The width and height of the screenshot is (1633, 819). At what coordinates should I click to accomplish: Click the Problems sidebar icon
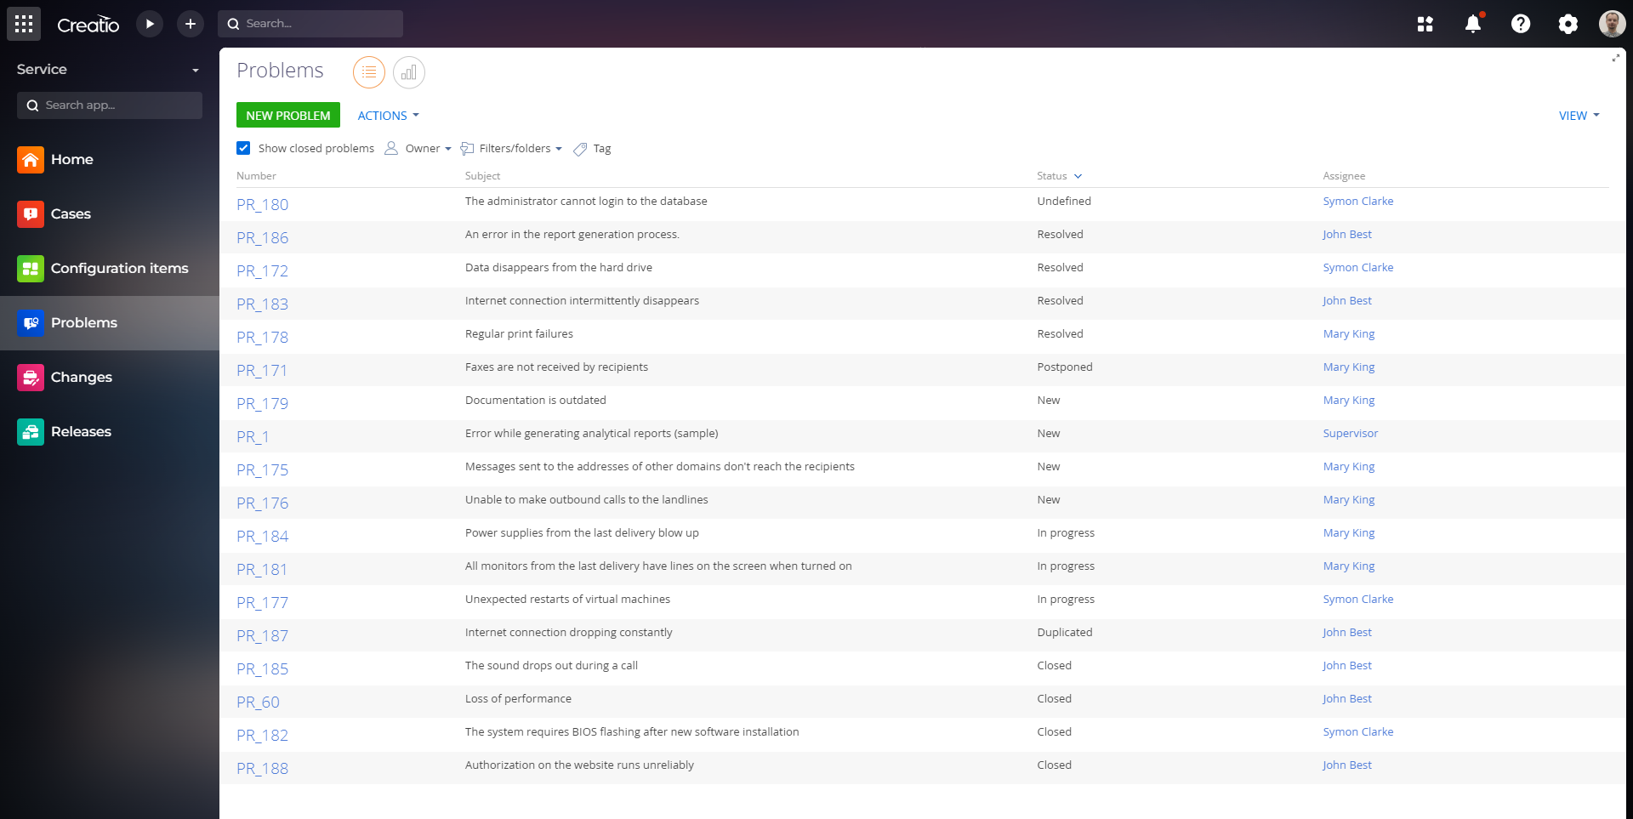[31, 322]
